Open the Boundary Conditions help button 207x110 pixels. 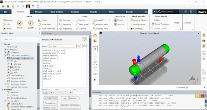(84, 39)
